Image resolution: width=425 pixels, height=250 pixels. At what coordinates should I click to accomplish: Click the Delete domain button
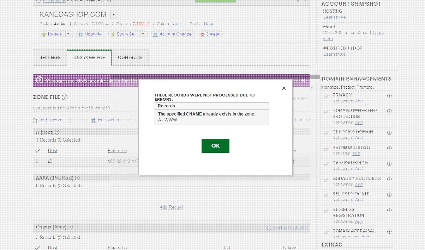coord(210,34)
